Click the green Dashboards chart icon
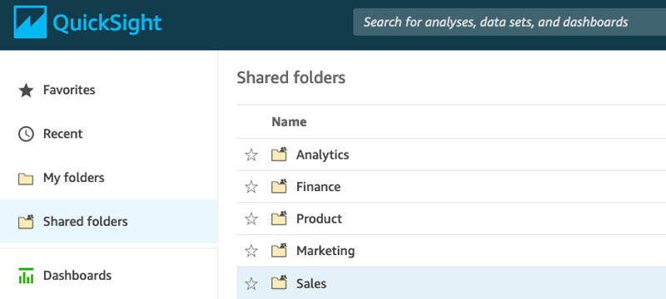Viewport: 666px width, 299px height. tap(26, 276)
